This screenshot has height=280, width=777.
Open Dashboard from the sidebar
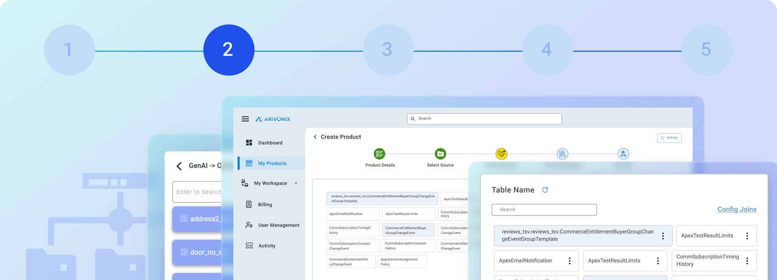(x=270, y=143)
